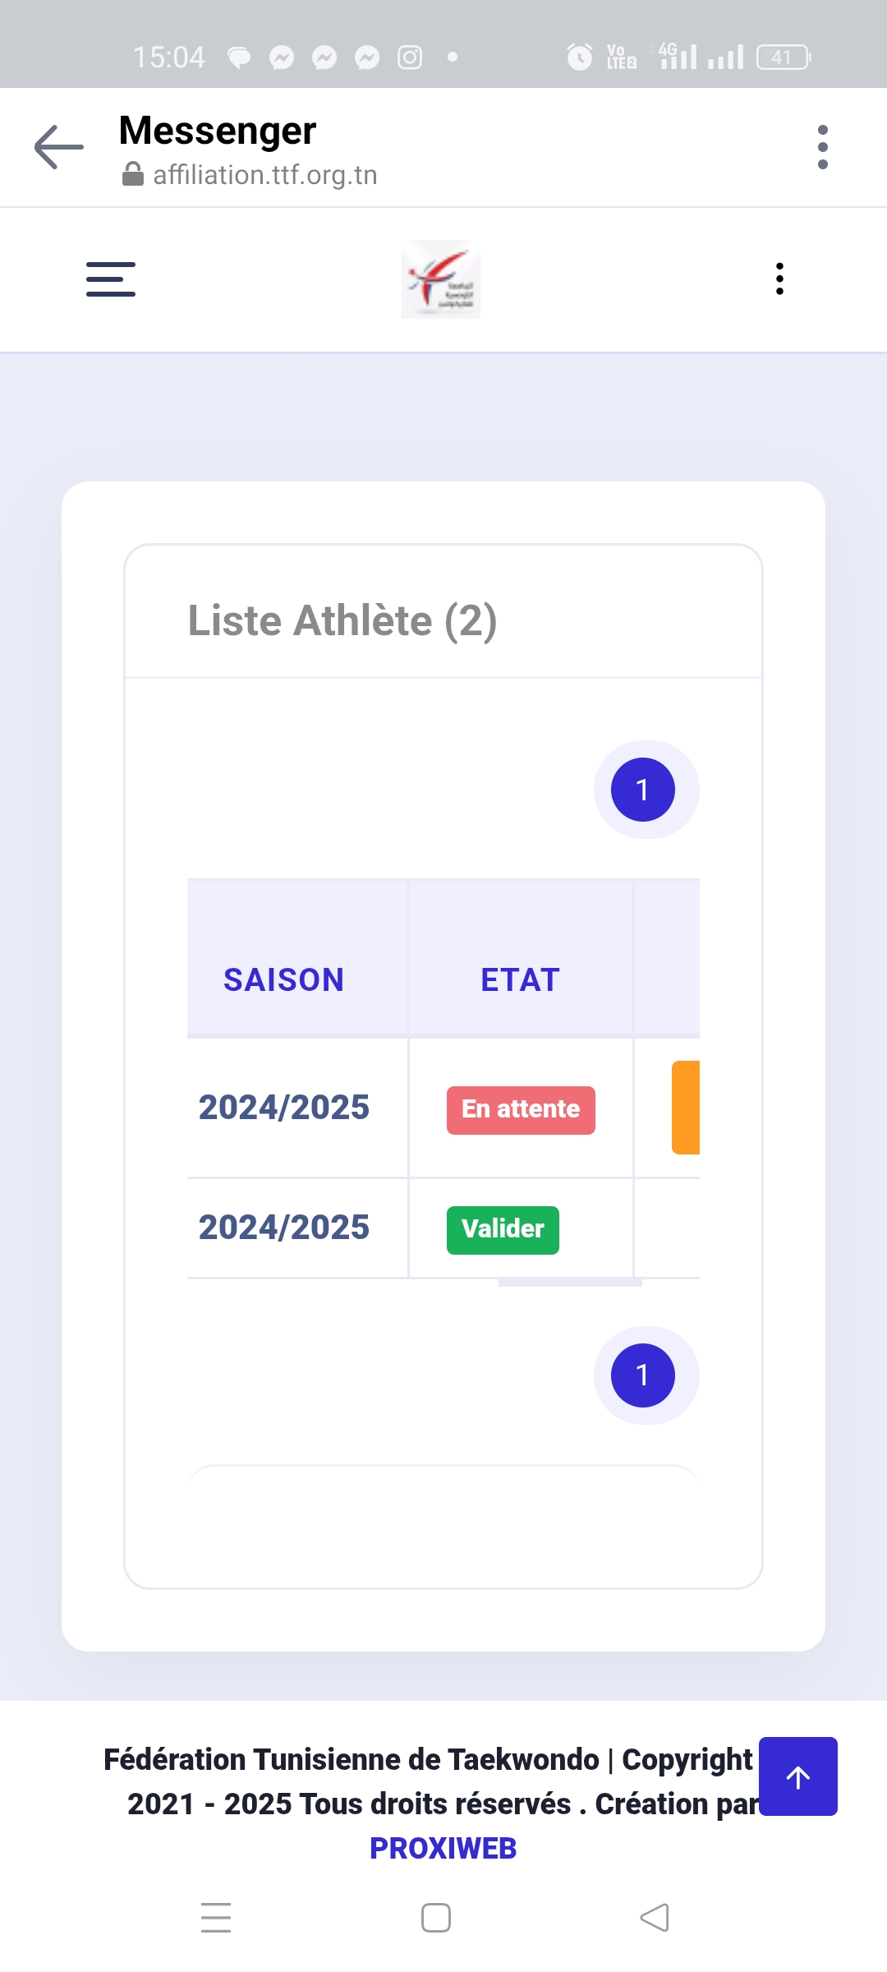Open the site's vertical dots menu
Viewport: 887px width, 1972px height.
(779, 279)
